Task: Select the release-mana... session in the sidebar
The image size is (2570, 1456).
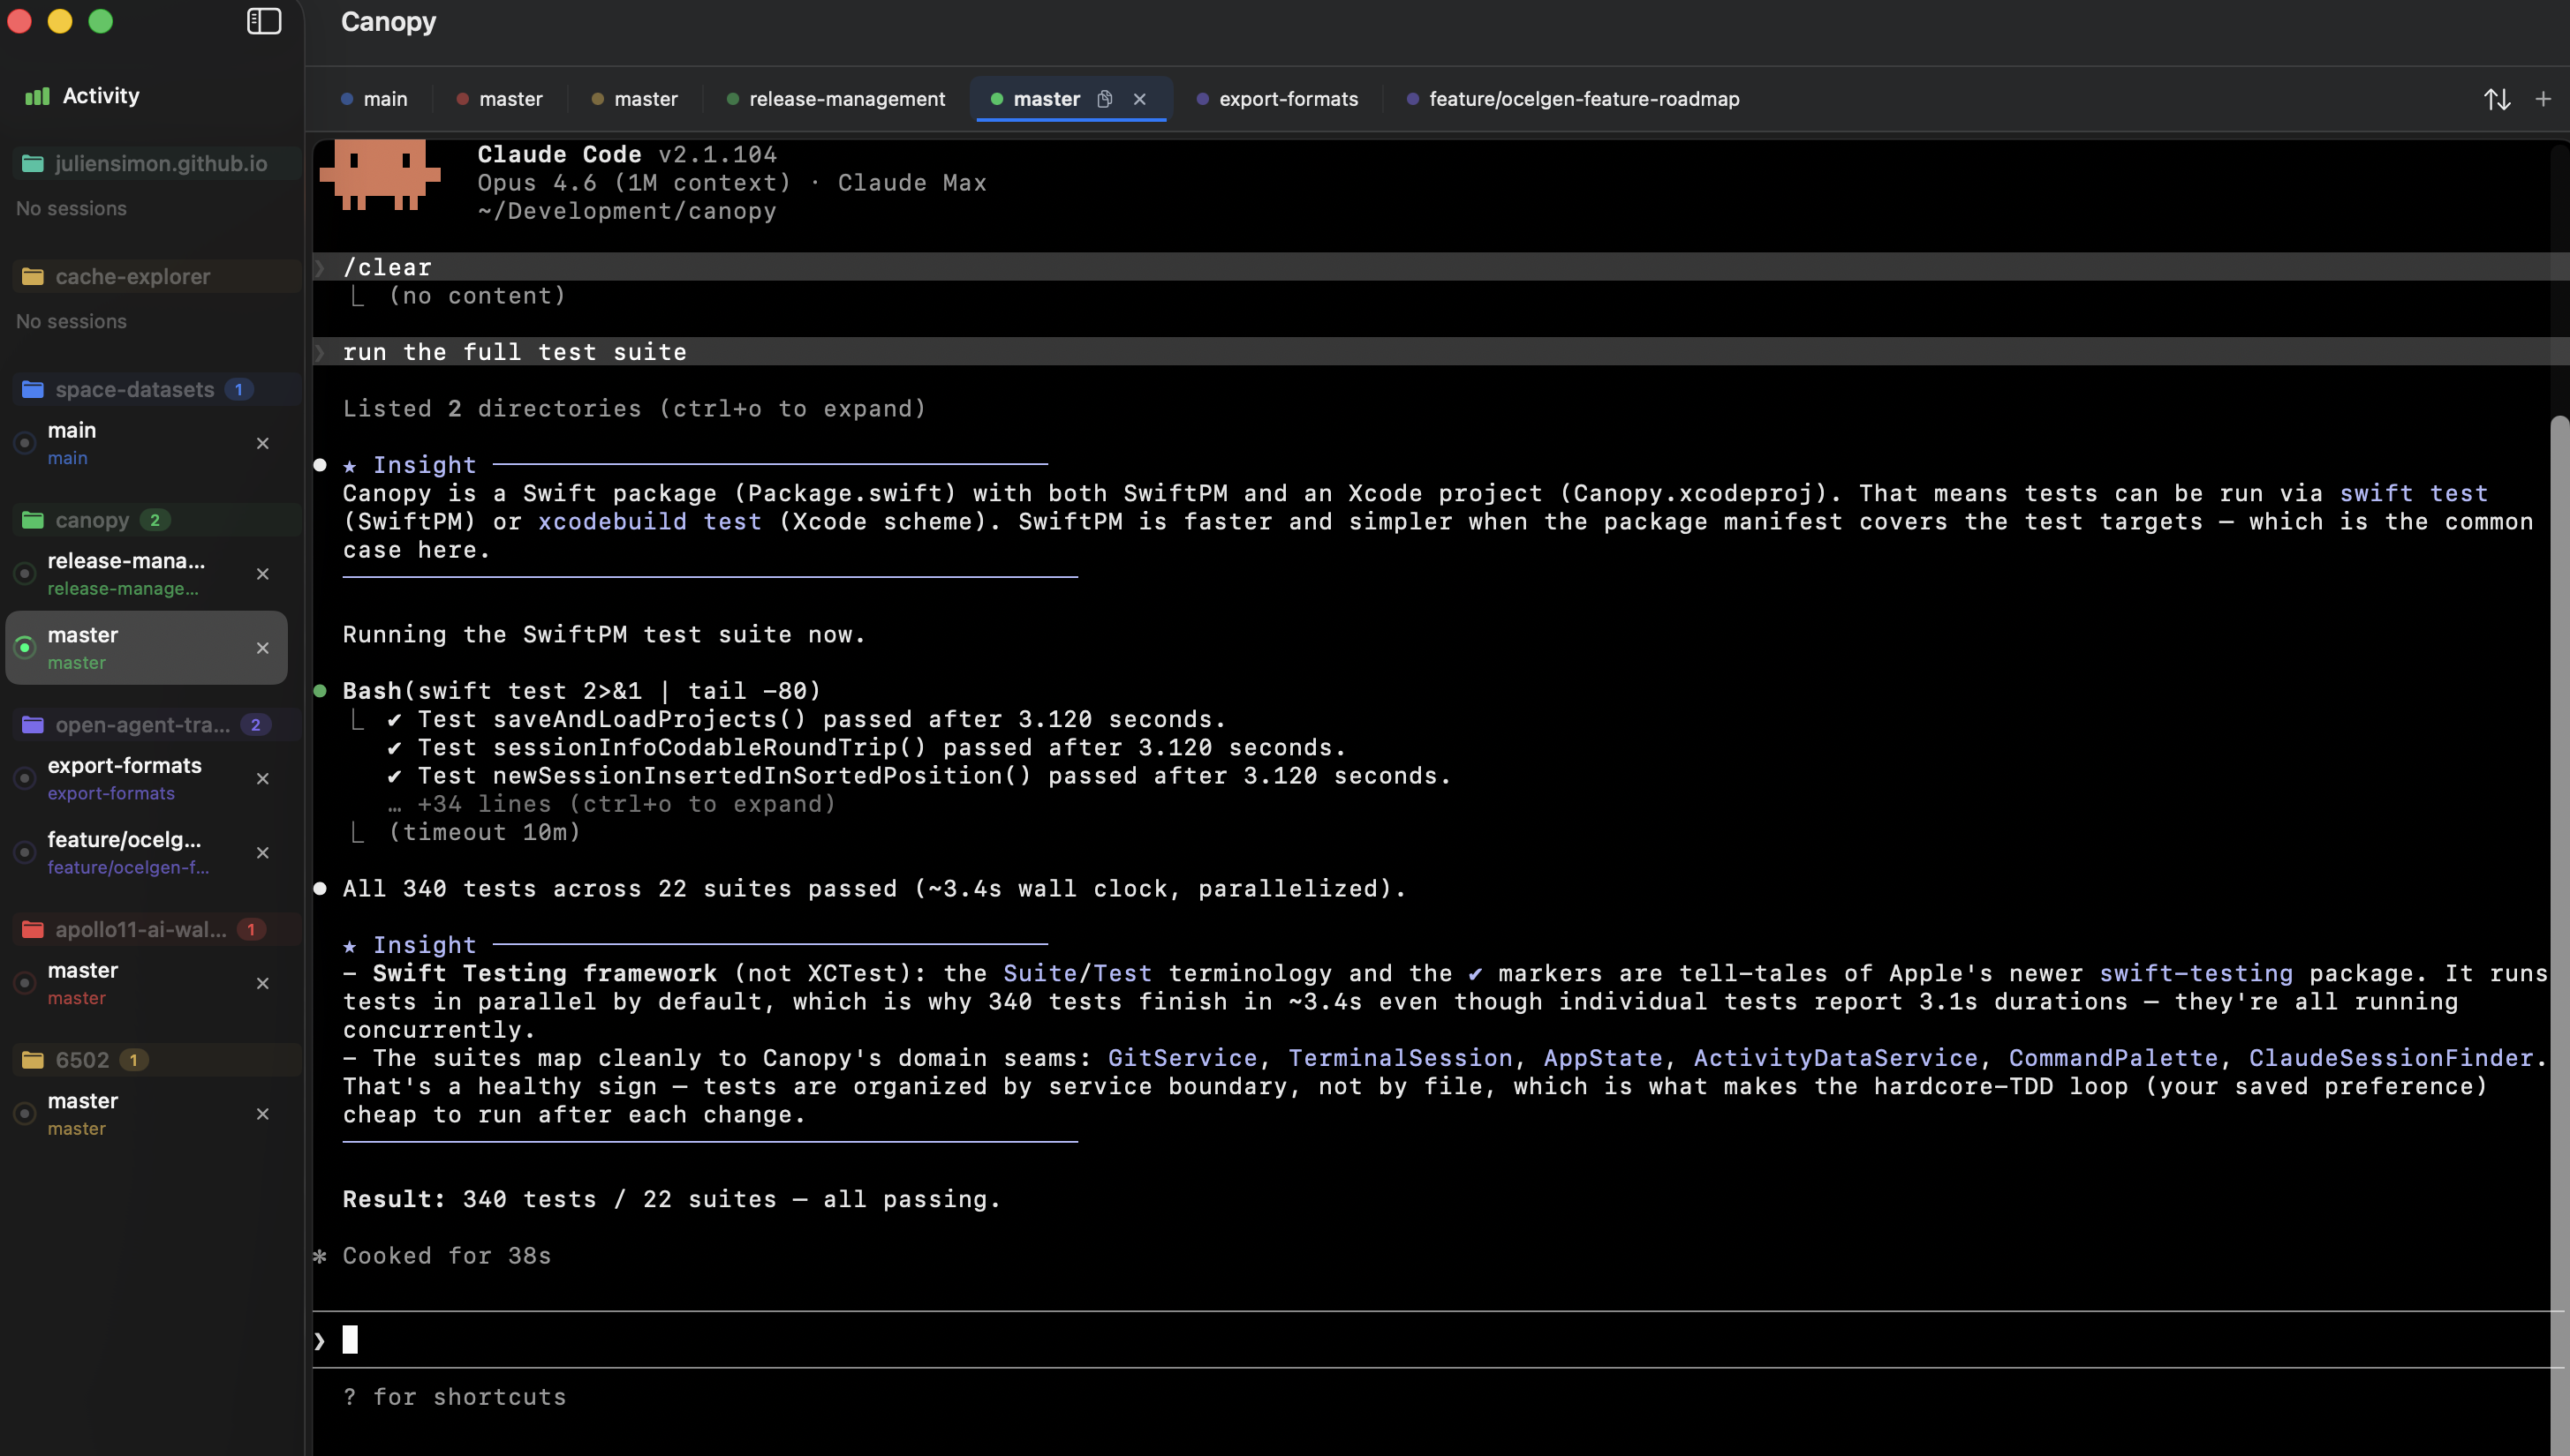Action: (x=146, y=574)
